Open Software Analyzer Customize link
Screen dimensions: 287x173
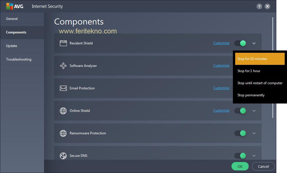click(221, 66)
